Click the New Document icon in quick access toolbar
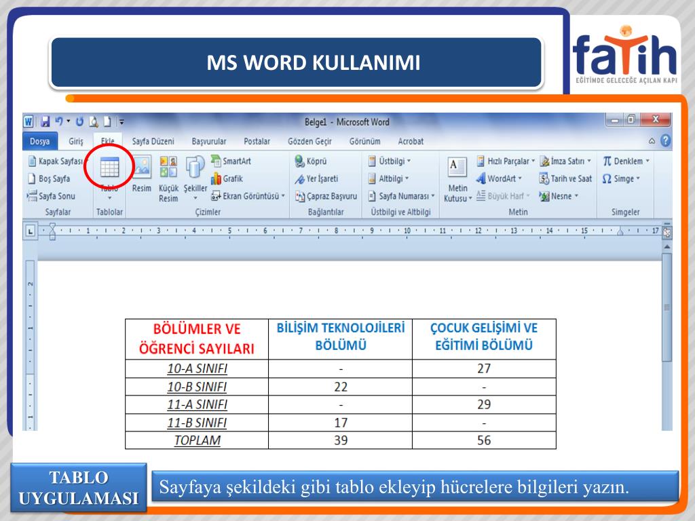The width and height of the screenshot is (695, 521). (107, 121)
